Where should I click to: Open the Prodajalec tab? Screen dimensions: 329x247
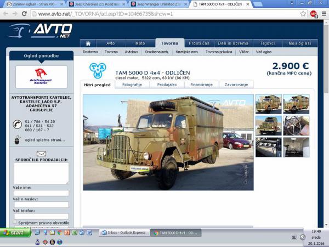point(167,85)
